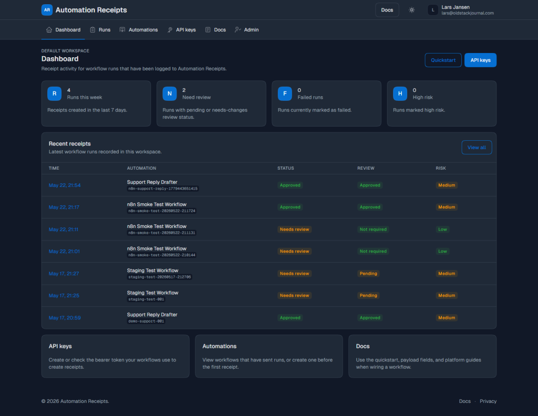Viewport: 538px width, 416px height.
Task: Open the Automations card at bottom
Action: click(x=269, y=356)
